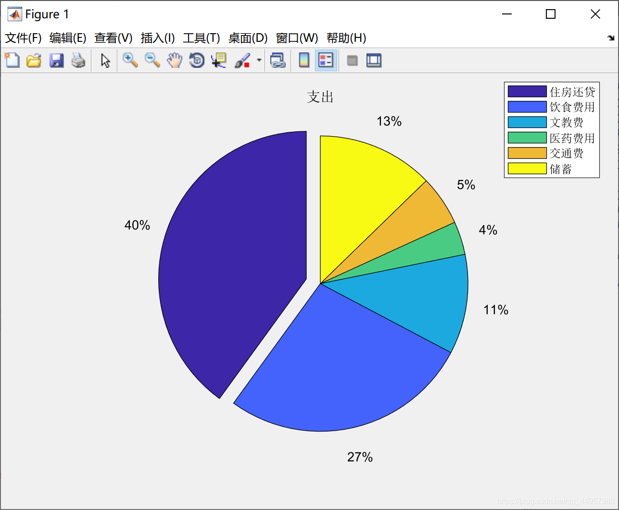Select the Brush data tool

tap(242, 60)
